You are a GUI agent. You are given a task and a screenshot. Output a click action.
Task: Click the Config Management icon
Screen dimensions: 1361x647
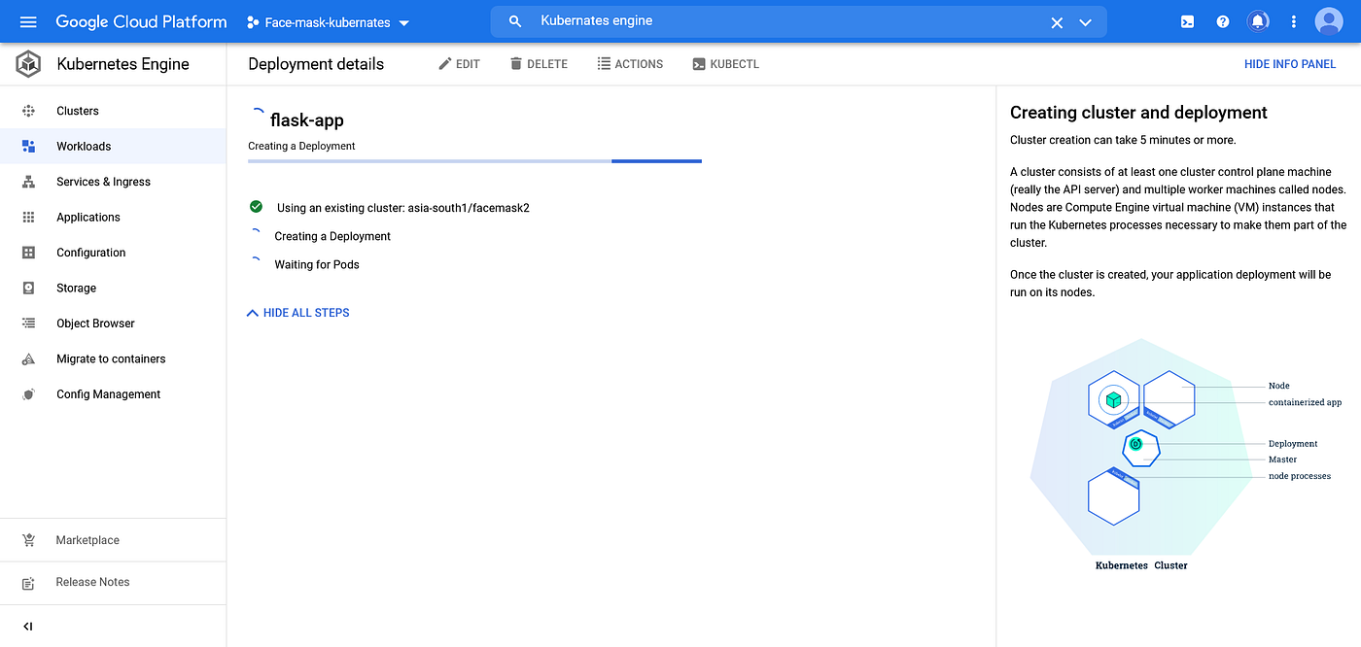tap(28, 394)
